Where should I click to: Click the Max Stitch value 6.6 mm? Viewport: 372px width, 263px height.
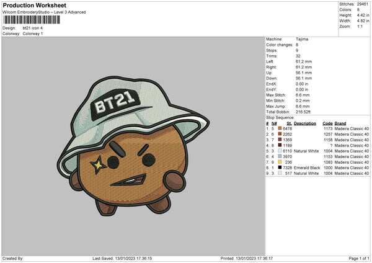coord(303,95)
